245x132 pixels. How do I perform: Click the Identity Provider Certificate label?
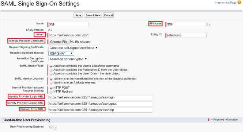click(x=26, y=41)
